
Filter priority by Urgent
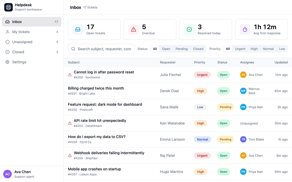(240, 49)
